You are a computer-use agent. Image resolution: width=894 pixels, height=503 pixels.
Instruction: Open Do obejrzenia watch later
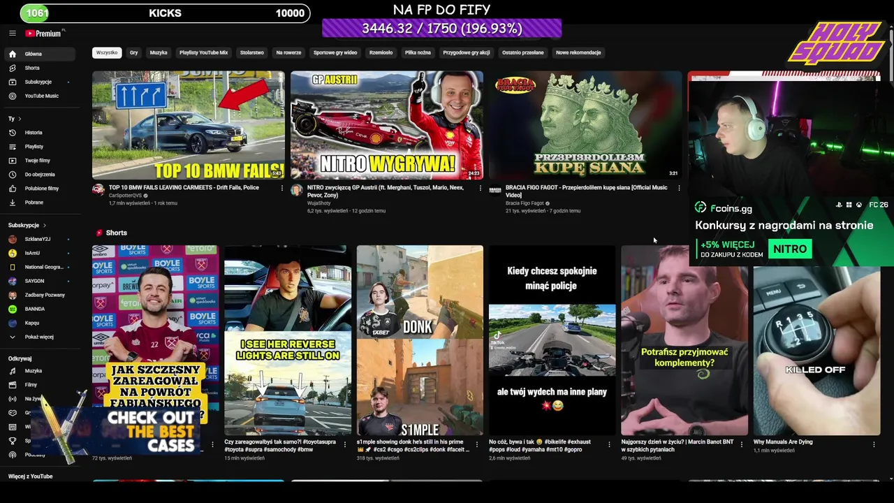[x=39, y=174]
